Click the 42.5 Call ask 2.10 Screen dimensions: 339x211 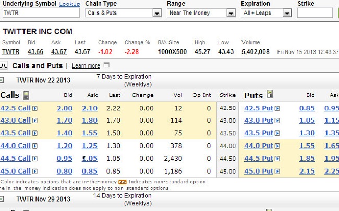90,108
